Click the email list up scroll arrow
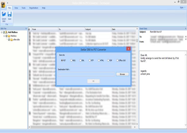 click(137, 29)
